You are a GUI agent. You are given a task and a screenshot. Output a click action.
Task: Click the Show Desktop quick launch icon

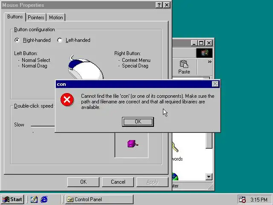tap(34, 199)
